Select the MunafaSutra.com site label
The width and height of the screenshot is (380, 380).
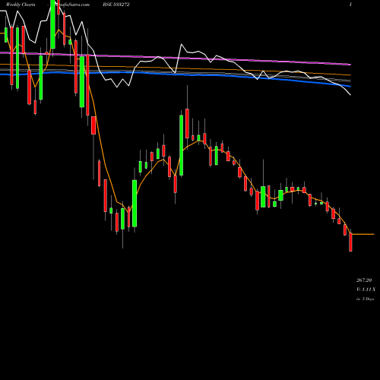click(x=71, y=5)
